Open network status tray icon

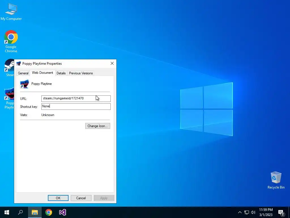247,212
